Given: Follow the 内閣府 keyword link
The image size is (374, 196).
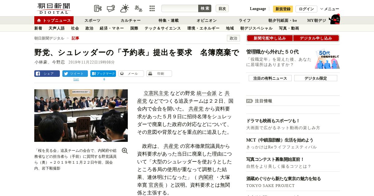Looking at the screenshot, I should (206, 177).
